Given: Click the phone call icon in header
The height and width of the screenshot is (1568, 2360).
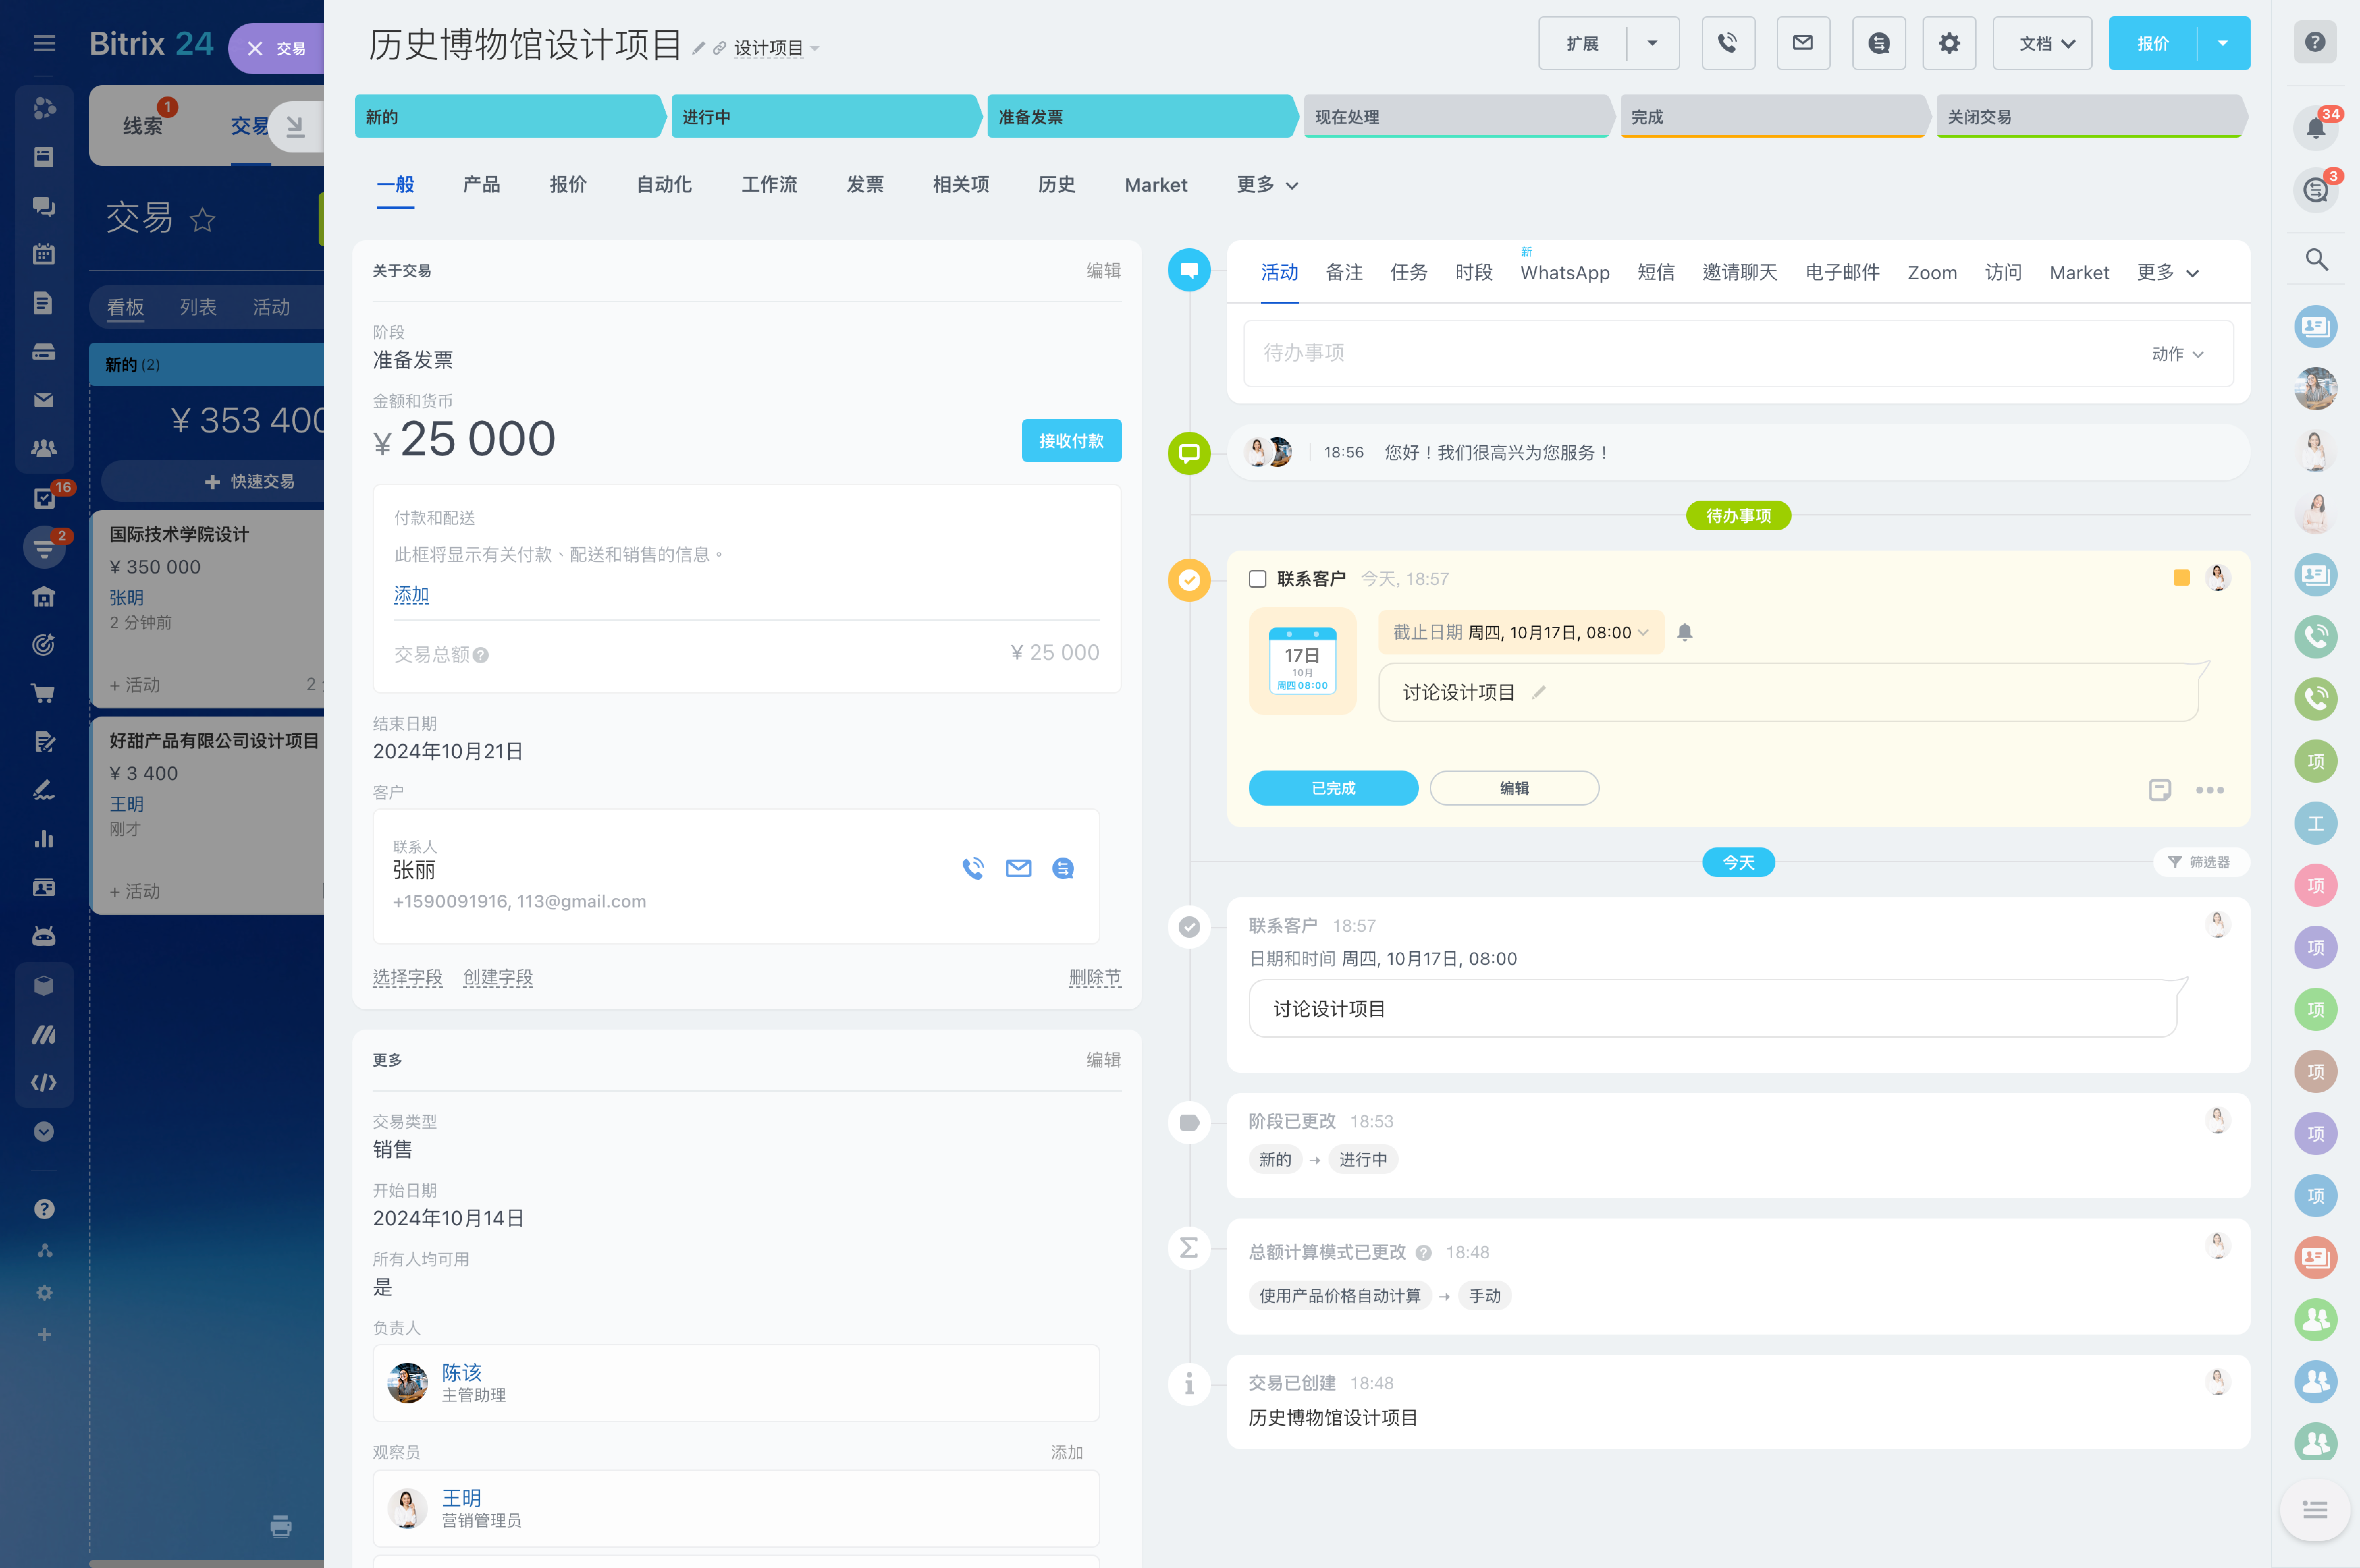Looking at the screenshot, I should point(1728,43).
